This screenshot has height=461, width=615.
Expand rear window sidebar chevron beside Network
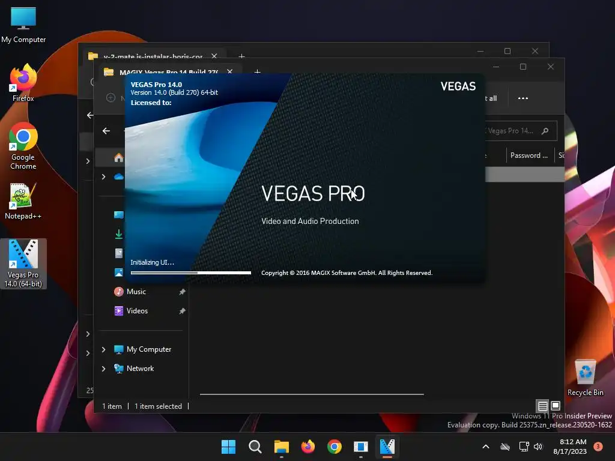pos(88,353)
